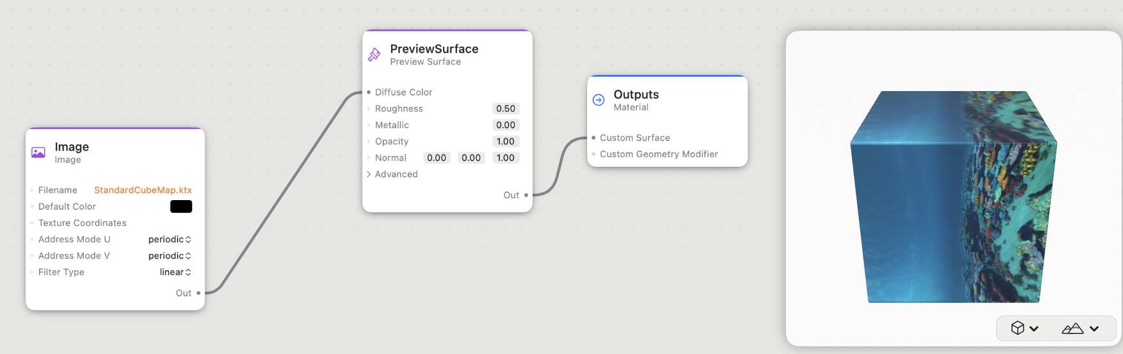Click the Image node Out port
This screenshot has height=354, width=1123.
[x=199, y=293]
